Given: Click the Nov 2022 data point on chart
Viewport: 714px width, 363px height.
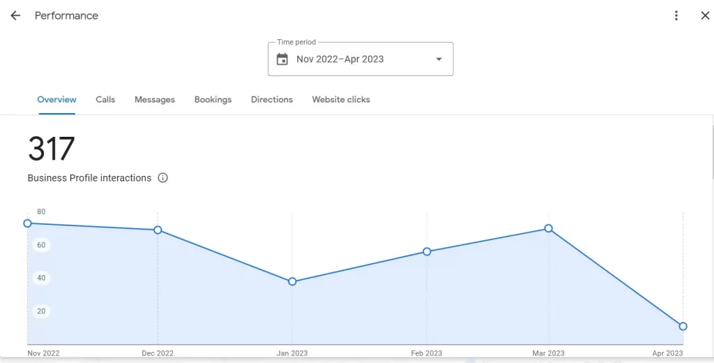Looking at the screenshot, I should pos(28,223).
